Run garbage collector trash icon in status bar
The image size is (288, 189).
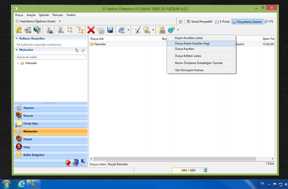(x=206, y=171)
